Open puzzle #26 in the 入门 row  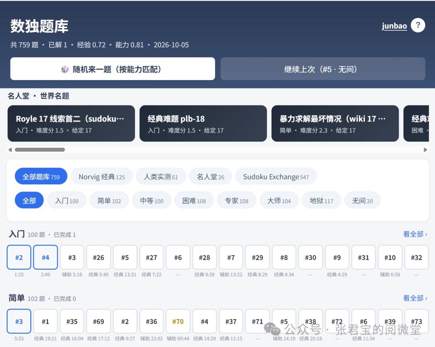[99, 257]
